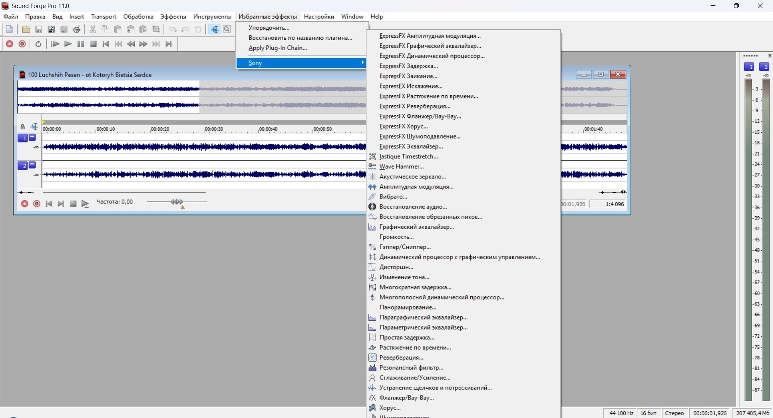Click Rewind in the main transport bar
773x418 pixels.
[x=131, y=44]
